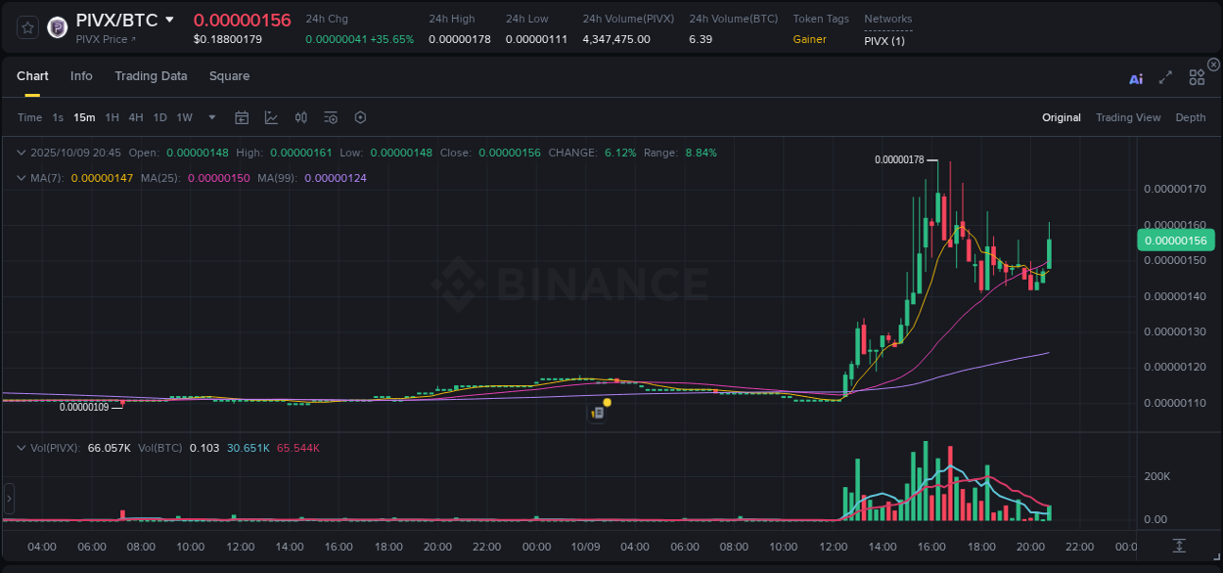
Task: Open chart settings via the hexagon icon
Action: 360,117
